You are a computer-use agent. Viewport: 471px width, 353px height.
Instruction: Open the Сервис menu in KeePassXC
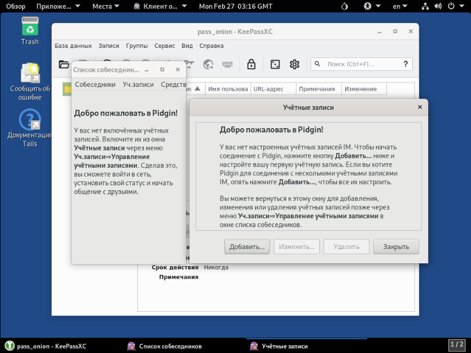[164, 46]
